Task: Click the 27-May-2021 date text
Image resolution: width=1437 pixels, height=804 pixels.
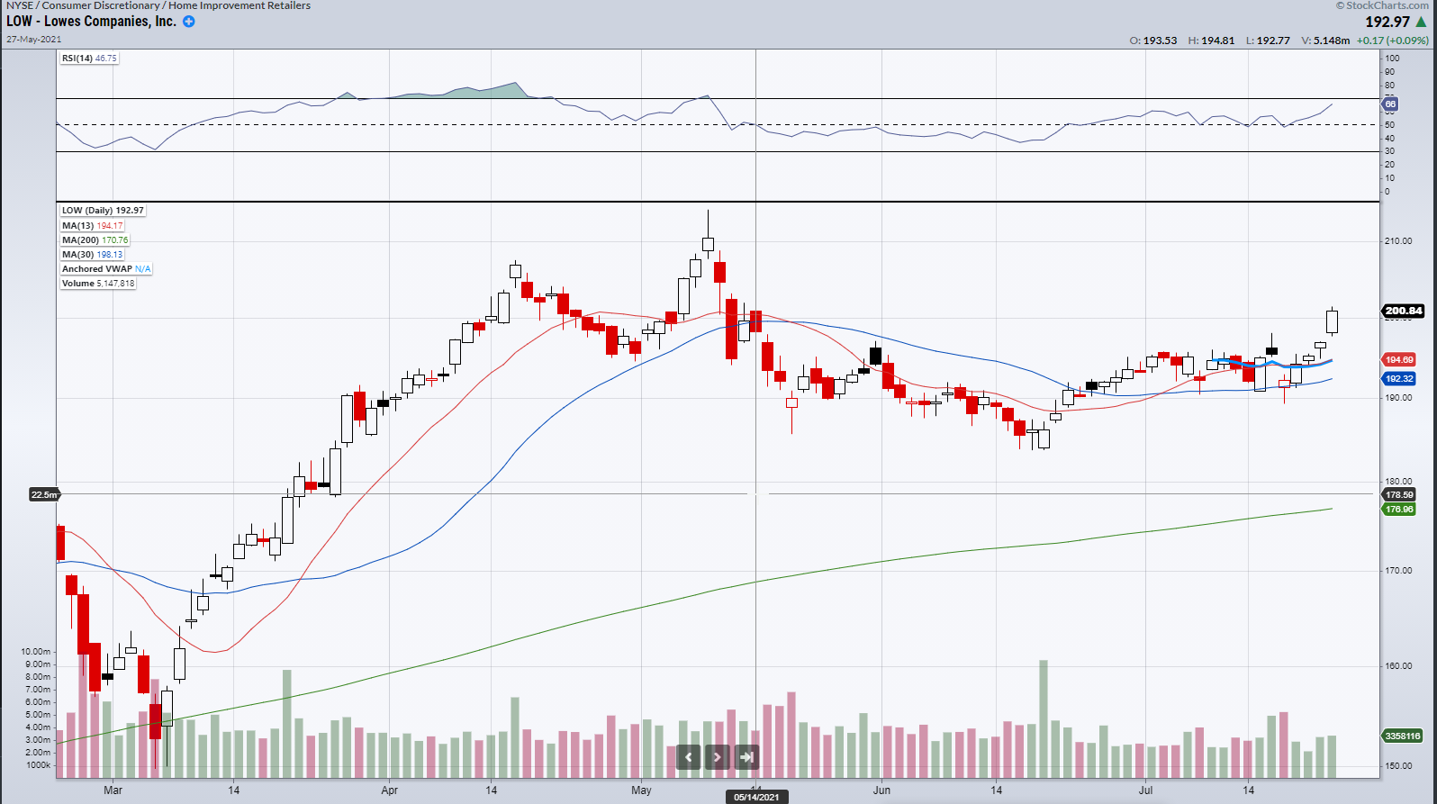Action: pos(34,39)
